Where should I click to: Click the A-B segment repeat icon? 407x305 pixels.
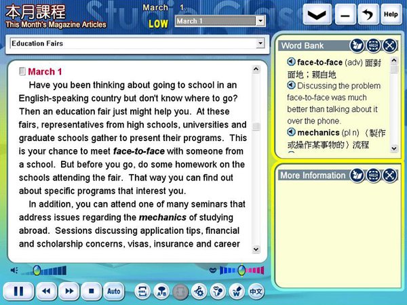click(161, 291)
